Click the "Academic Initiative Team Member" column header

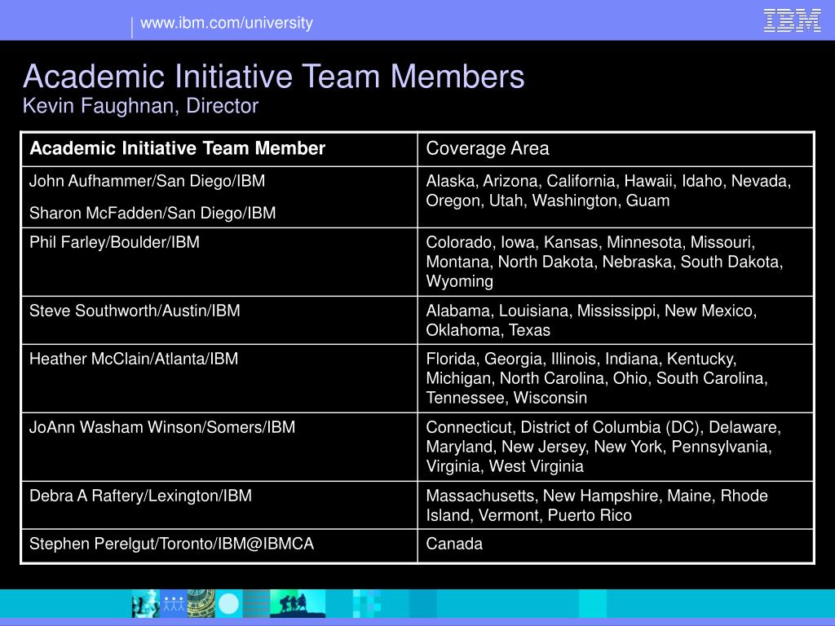pyautogui.click(x=219, y=149)
